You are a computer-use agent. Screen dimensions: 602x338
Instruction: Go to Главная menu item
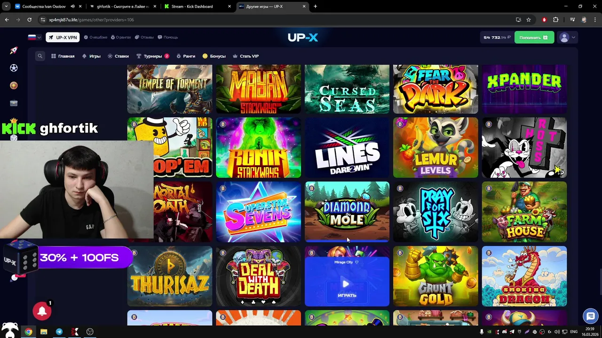pyautogui.click(x=63, y=56)
